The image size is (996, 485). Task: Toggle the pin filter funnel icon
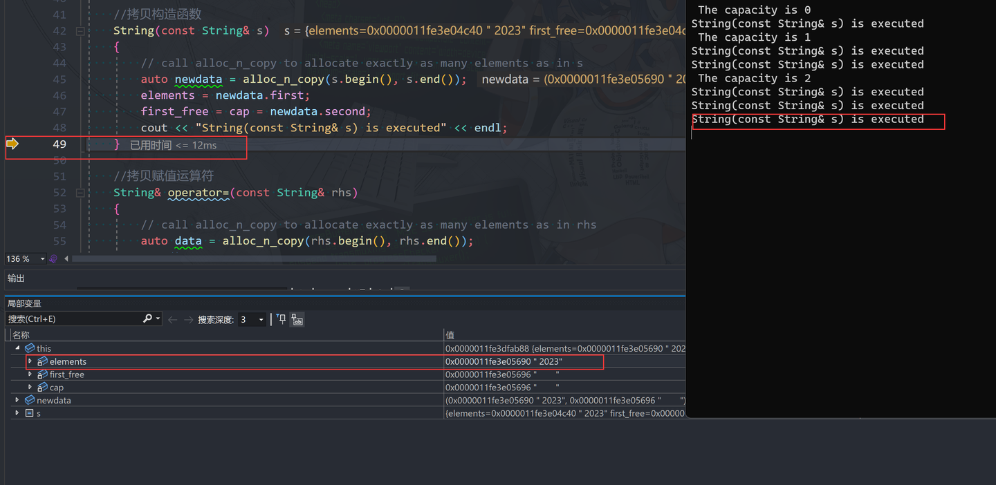281,318
